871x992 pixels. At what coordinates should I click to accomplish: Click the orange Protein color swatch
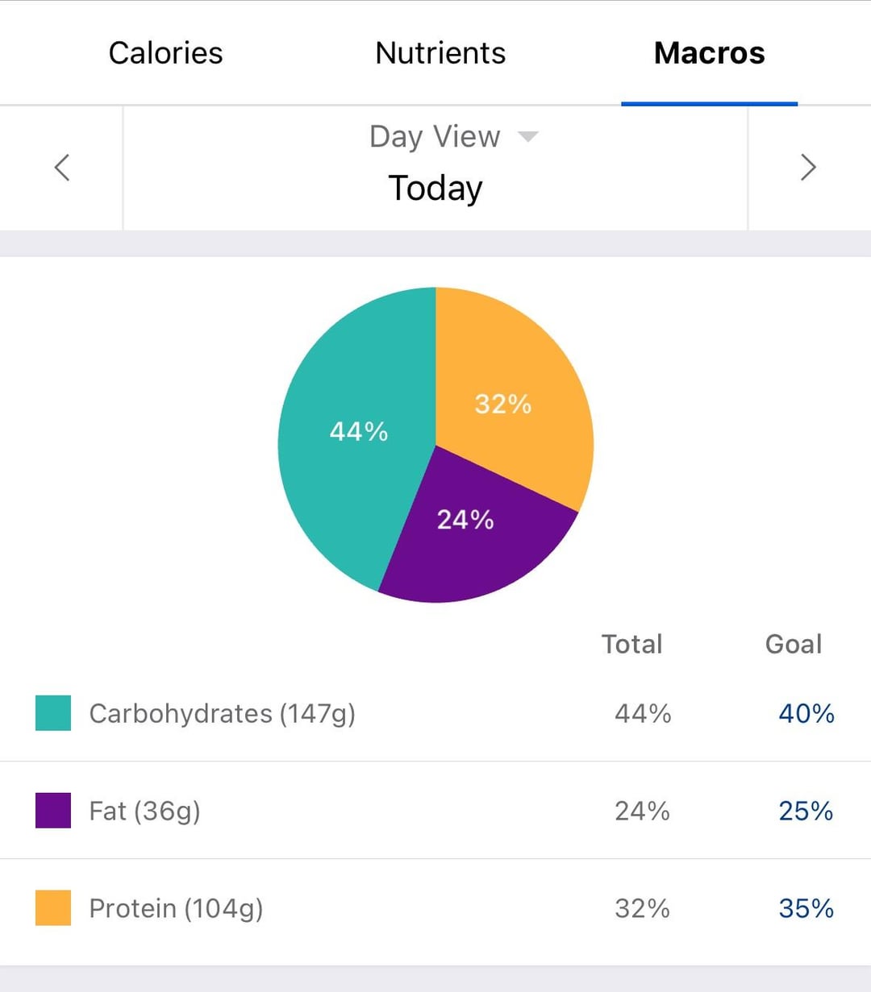tap(53, 908)
